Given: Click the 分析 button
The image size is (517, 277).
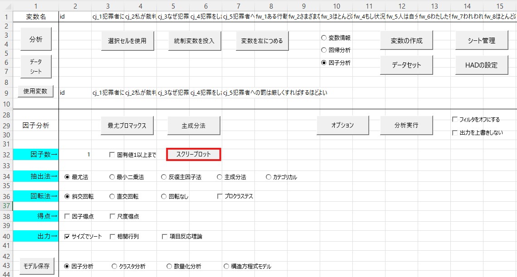Looking at the screenshot, I should pos(36,40).
